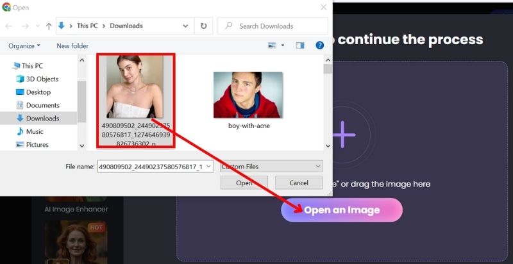Open the tool card marked HOT
Screen dimensions: 513x264
point(76,242)
